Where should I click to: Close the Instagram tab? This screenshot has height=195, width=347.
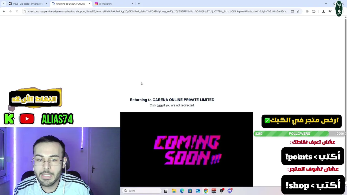[132, 4]
